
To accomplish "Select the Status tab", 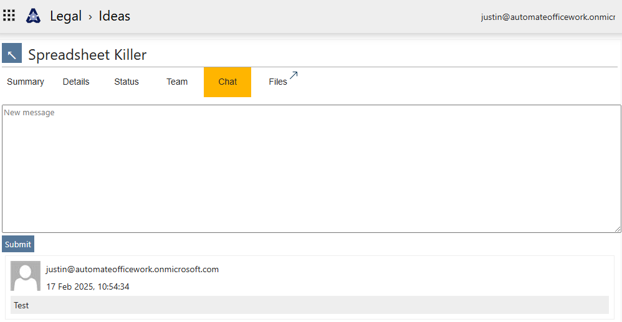I will pos(127,82).
